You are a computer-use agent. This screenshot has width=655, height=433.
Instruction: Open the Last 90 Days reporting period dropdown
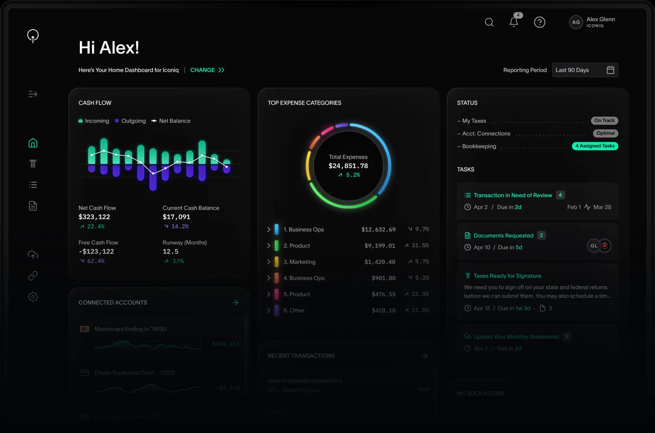click(x=585, y=70)
